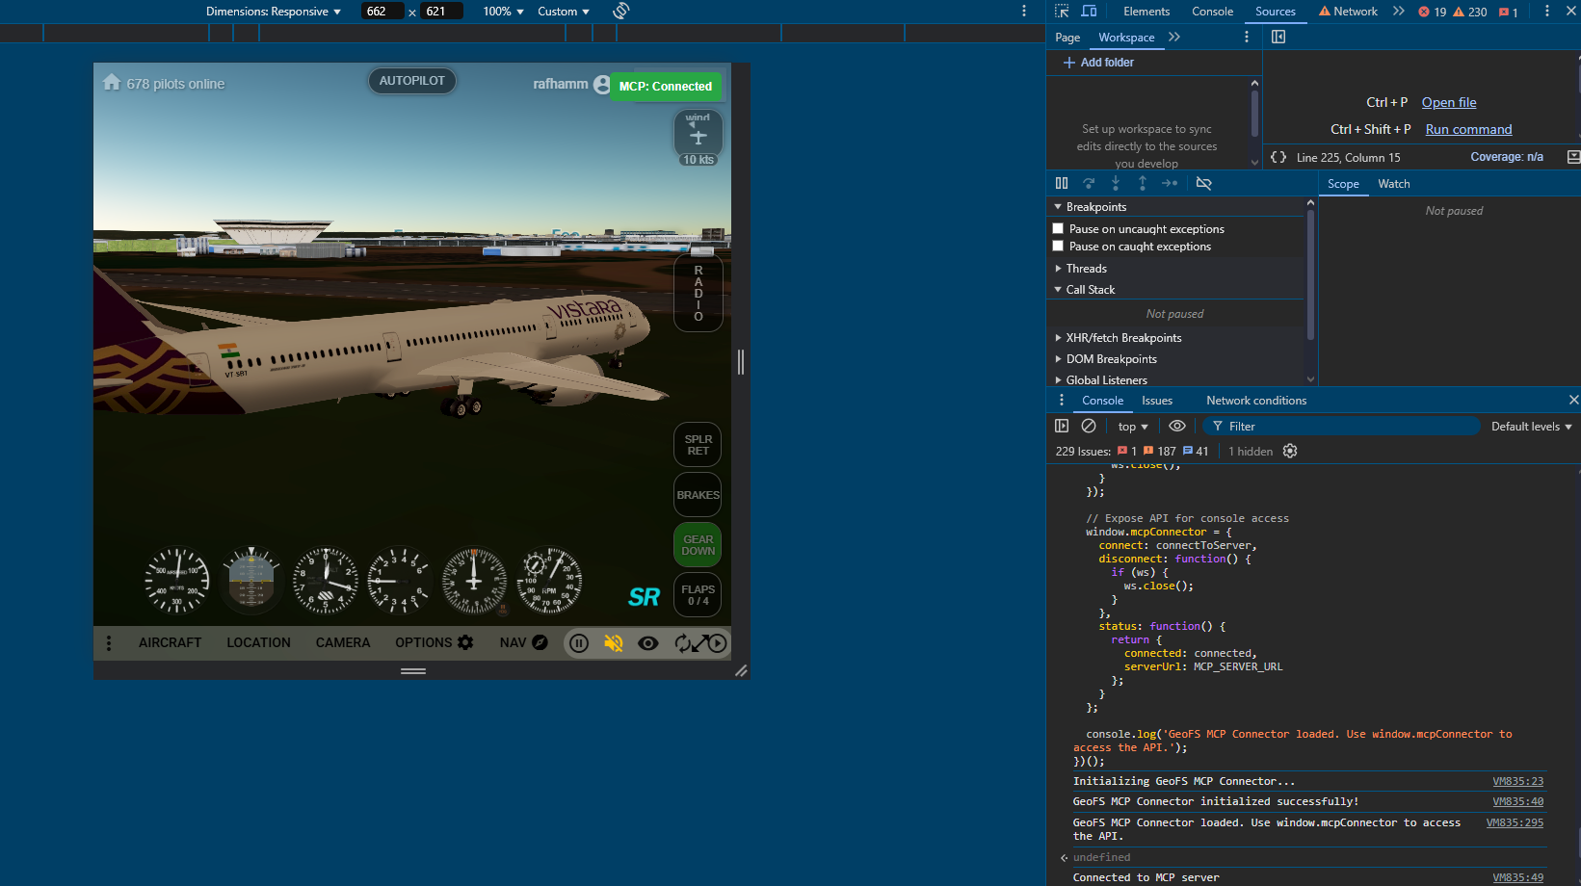Unmute the simulator sound icon

[614, 643]
